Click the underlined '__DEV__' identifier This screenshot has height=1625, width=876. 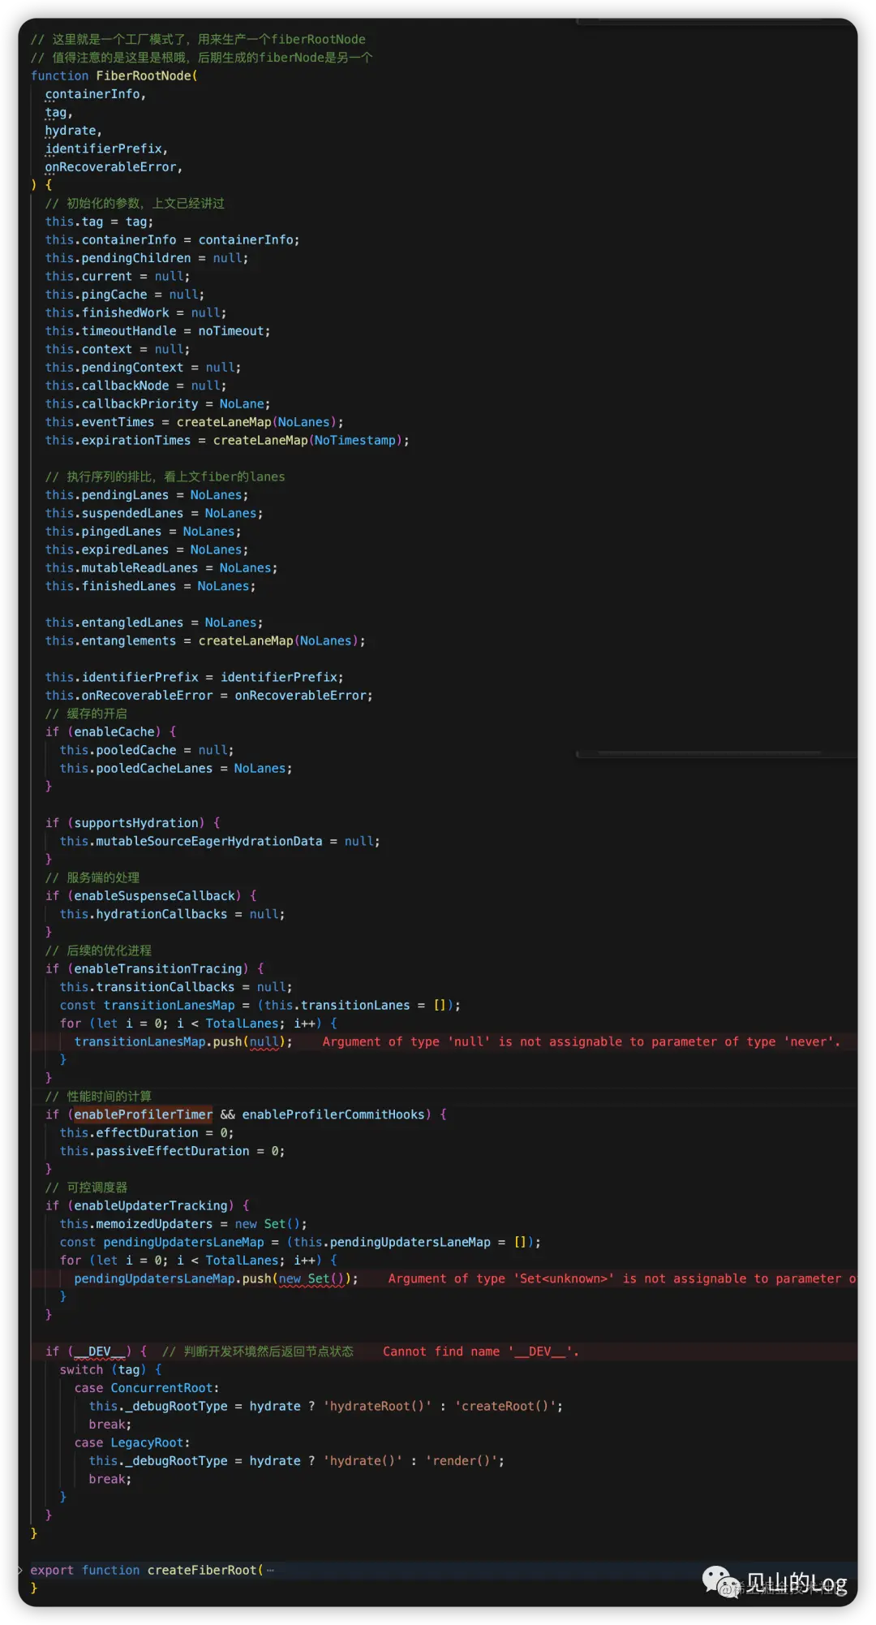point(99,1351)
